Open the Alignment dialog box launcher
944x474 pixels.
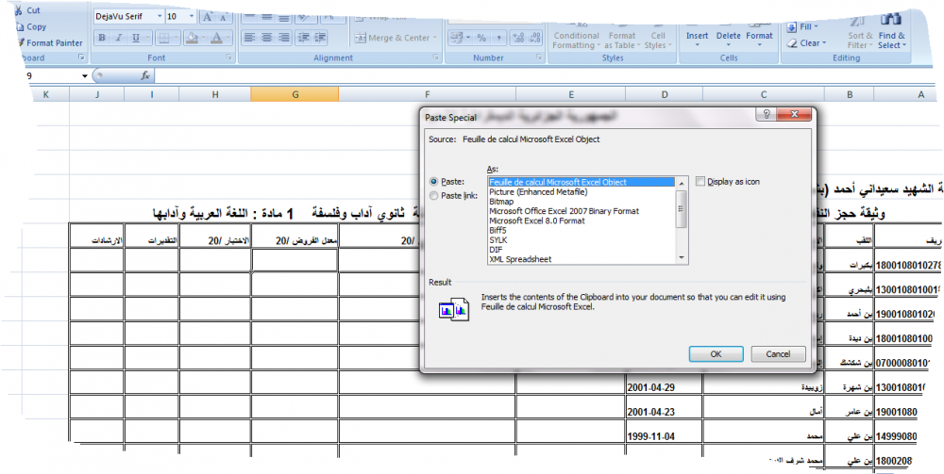(x=436, y=57)
